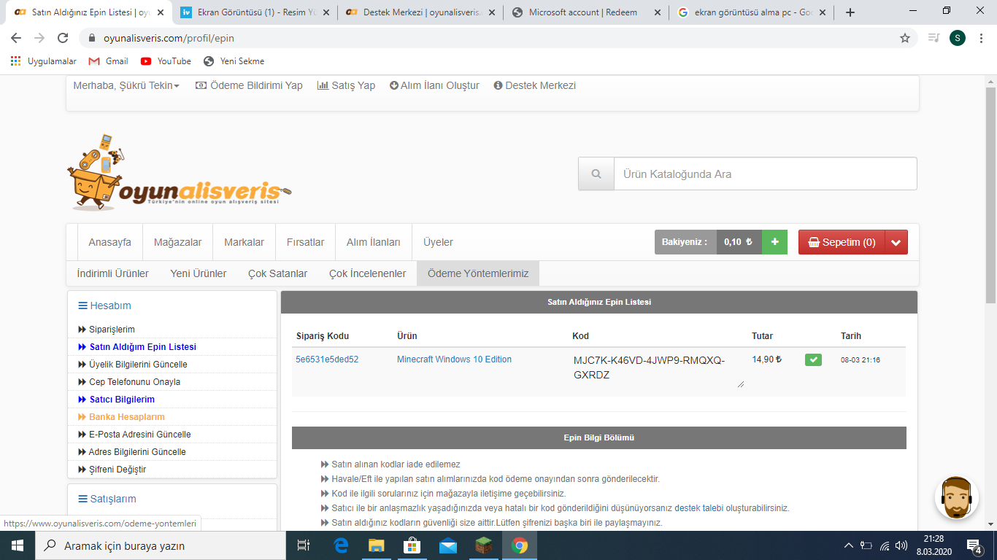Open Microsoft Store from the taskbar
This screenshot has height=560, width=997.
(412, 545)
